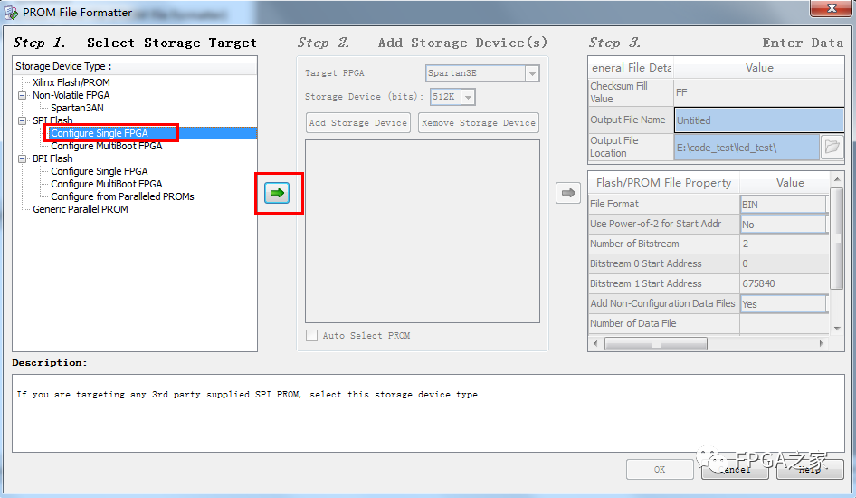Click the property table scroll-down arrow
The image size is (856, 498).
[837, 328]
